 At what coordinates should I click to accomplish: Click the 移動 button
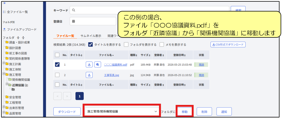(x=184, y=112)
